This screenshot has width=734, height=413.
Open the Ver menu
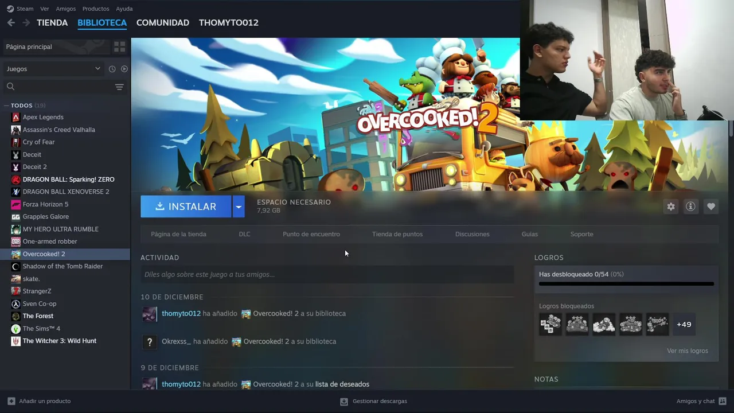tap(45, 9)
